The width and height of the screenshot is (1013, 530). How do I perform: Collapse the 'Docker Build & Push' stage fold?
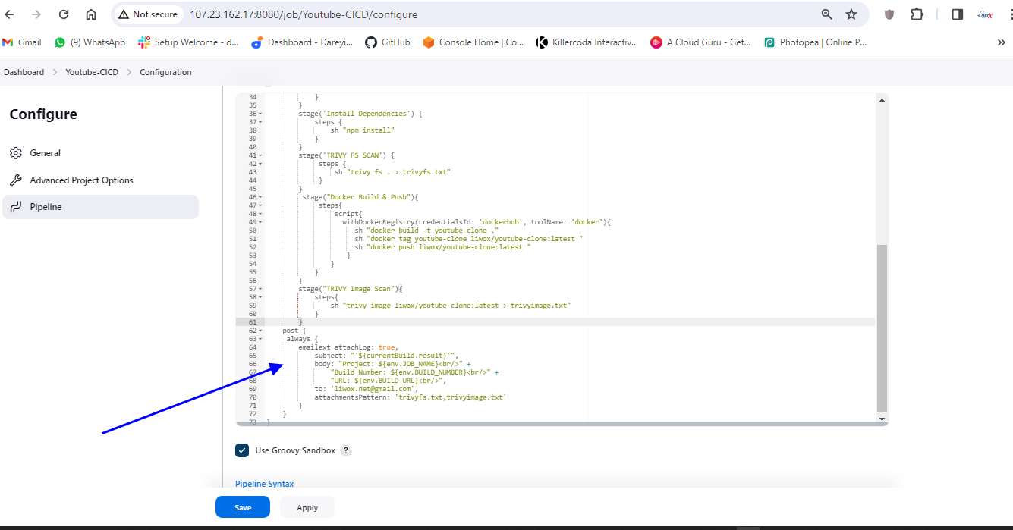point(260,197)
